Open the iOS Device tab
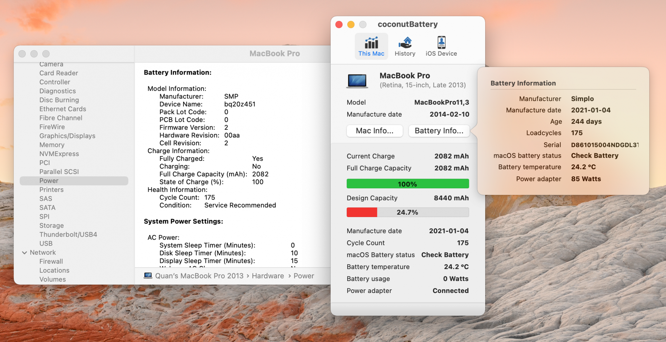This screenshot has width=666, height=342. (441, 46)
